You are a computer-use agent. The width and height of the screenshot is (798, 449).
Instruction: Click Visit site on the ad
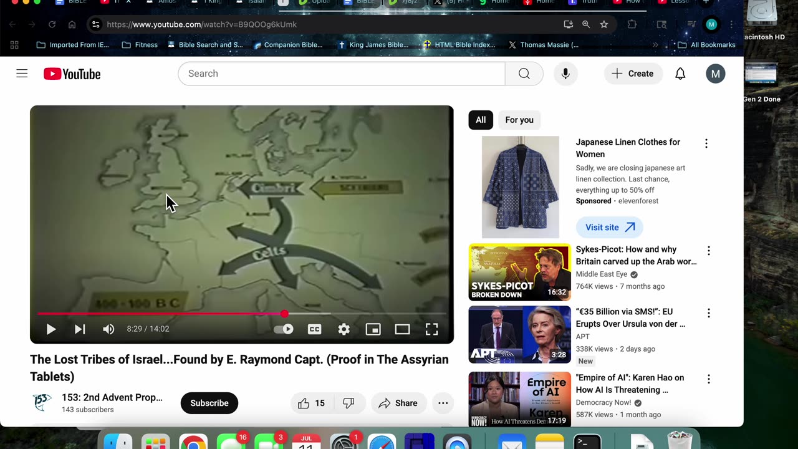coord(610,228)
